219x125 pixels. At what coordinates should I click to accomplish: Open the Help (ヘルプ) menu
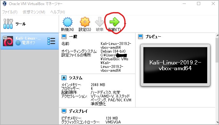58,12
